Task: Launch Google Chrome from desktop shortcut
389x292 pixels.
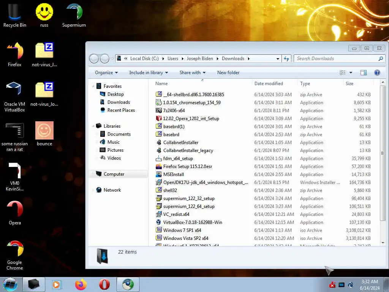Action: click(14, 255)
